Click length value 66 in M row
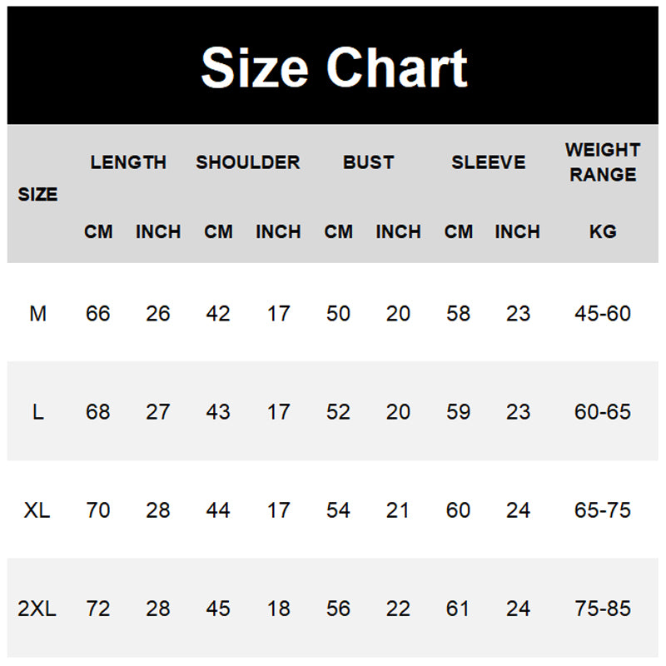This screenshot has height=666, width=666. [98, 314]
